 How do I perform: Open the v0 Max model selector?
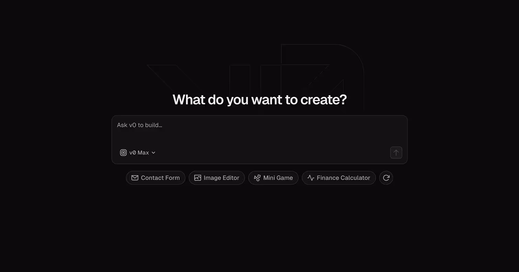point(138,153)
